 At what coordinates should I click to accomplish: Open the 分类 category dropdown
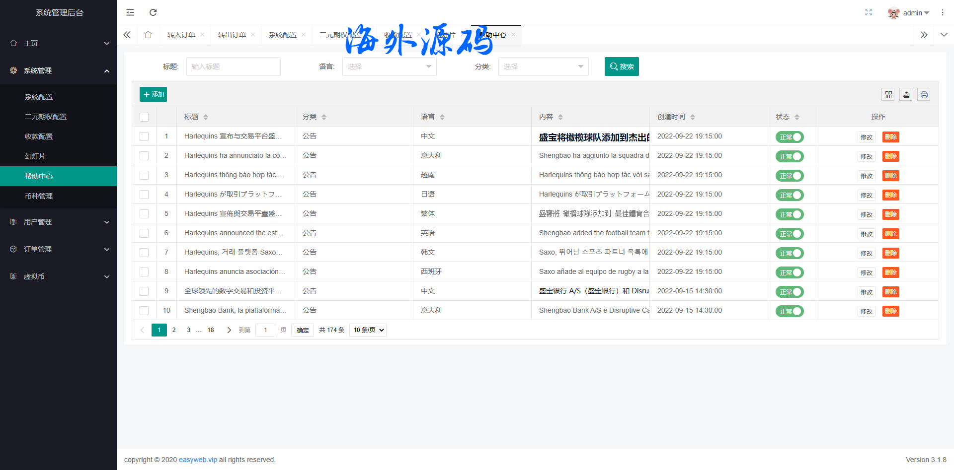[543, 67]
